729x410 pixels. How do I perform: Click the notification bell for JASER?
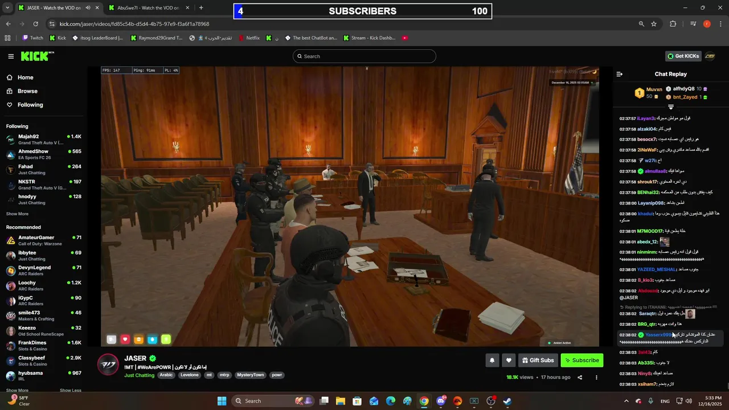[492, 360]
